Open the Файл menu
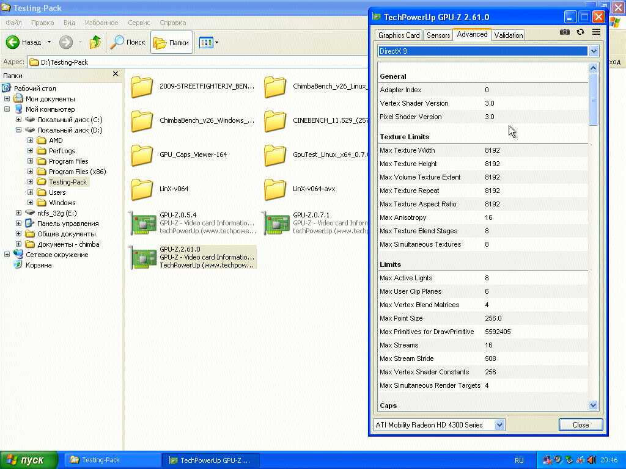Viewport: 626px width, 469px height. [13, 23]
